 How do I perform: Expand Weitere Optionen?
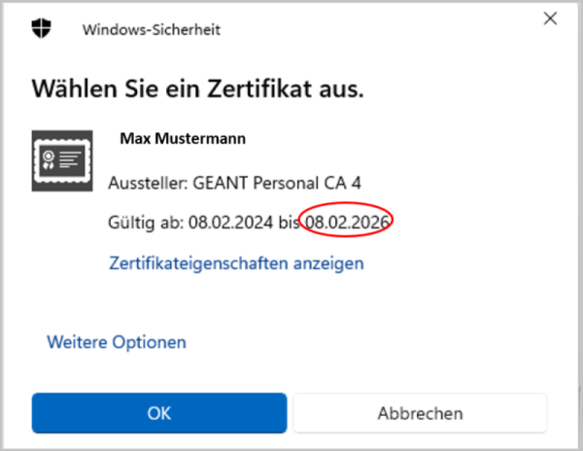(117, 342)
